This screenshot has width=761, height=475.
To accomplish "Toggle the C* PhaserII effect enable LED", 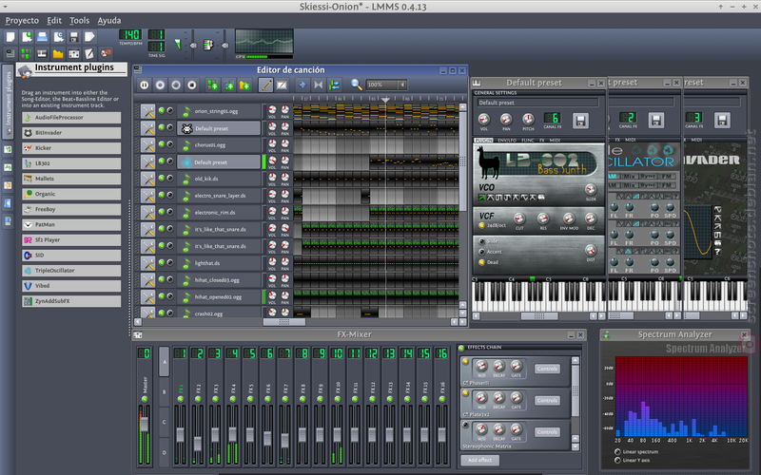I will pos(465,361).
